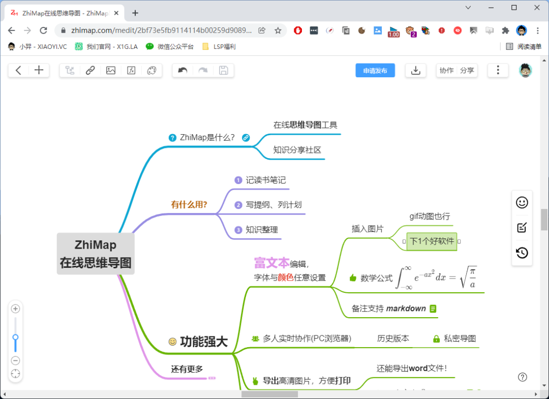Open the history versions clock icon
The height and width of the screenshot is (399, 549).
click(x=522, y=253)
